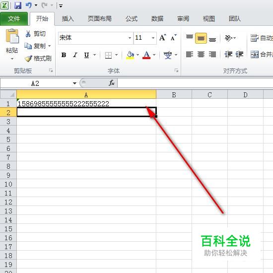The height and width of the screenshot is (273, 273).
Task: Increase font size with large A
Action: click(x=163, y=37)
